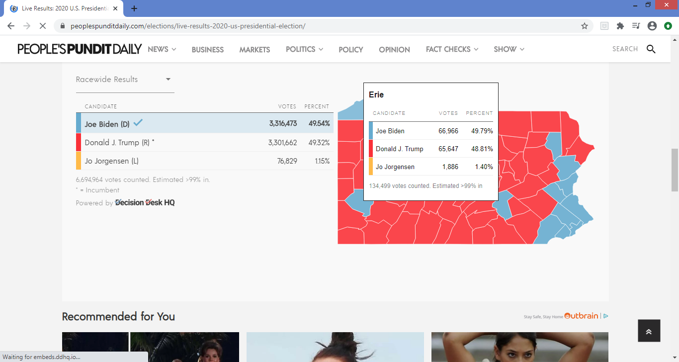Click Biden's blue color swatch
This screenshot has height=362, width=679.
79,123
